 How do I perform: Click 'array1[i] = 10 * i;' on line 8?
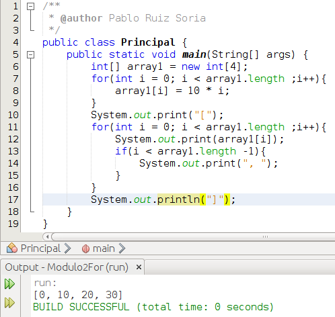pyautogui.click(x=172, y=91)
